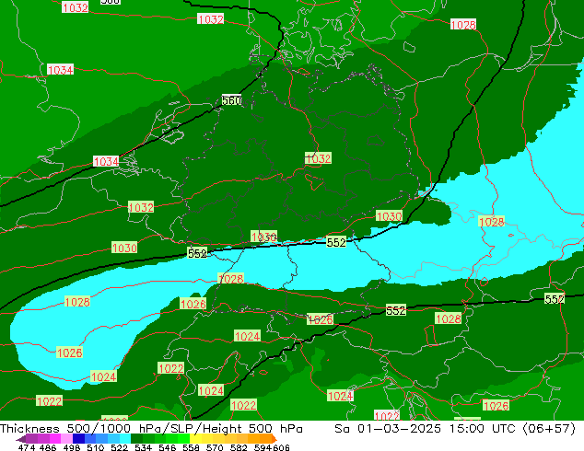Viewport: 584px width, 451px height.
Task: Select the dark green 534 legend swatch
Action: (138, 439)
